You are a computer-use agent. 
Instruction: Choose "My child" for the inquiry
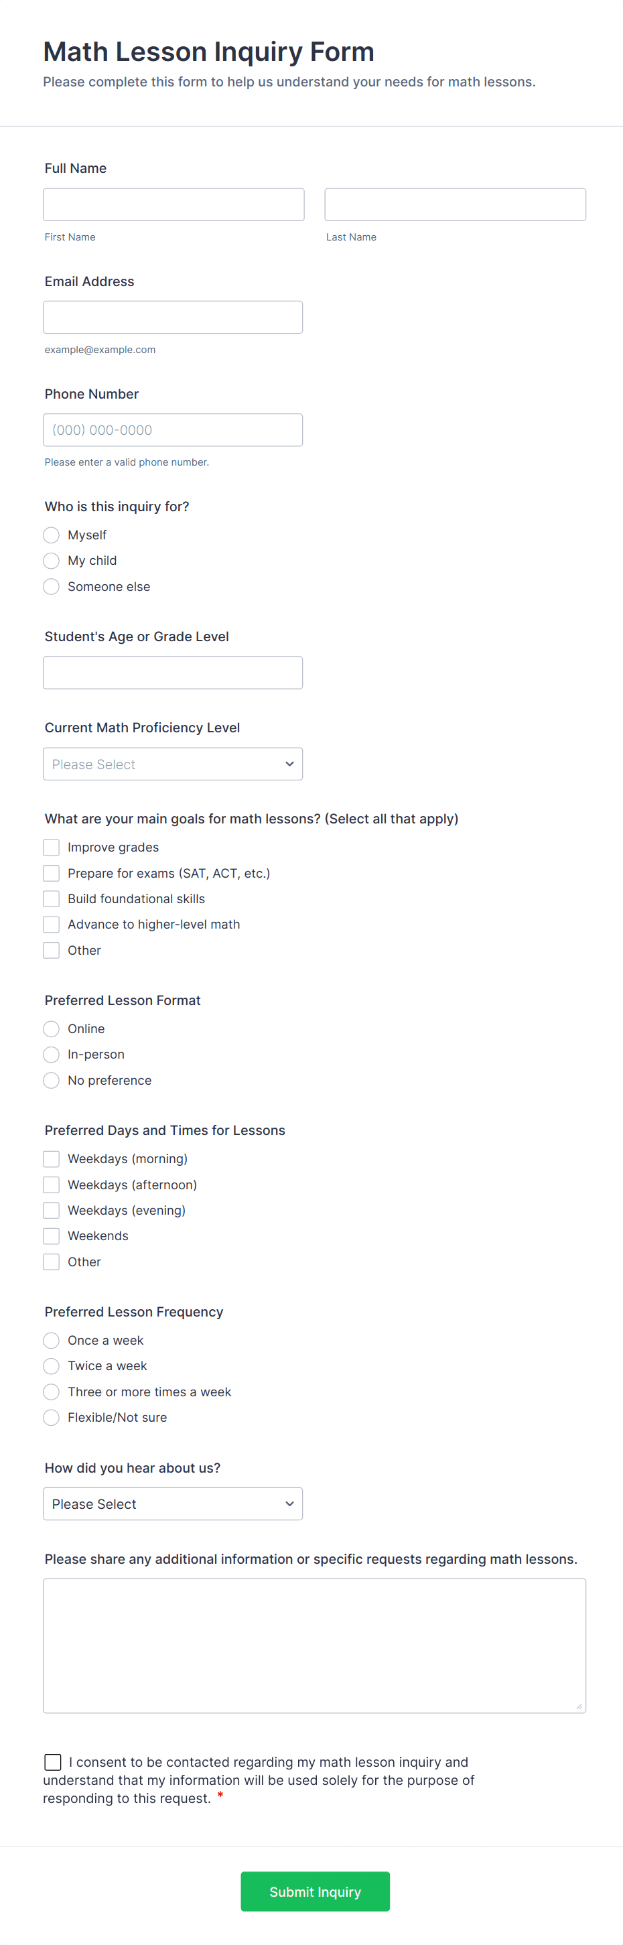click(51, 560)
